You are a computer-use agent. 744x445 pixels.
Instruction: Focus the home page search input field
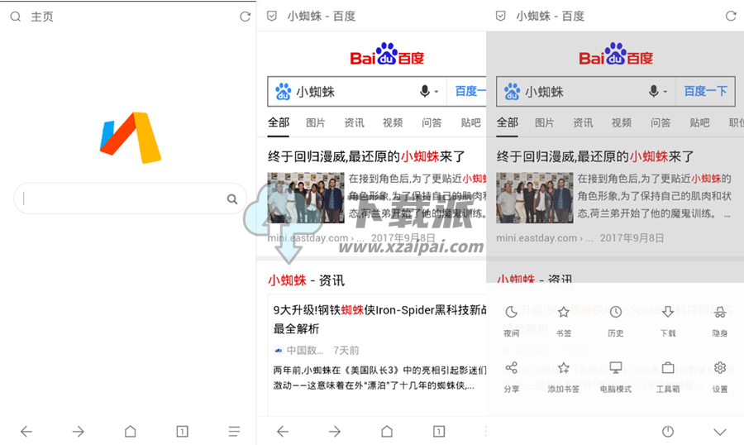[x=130, y=199]
